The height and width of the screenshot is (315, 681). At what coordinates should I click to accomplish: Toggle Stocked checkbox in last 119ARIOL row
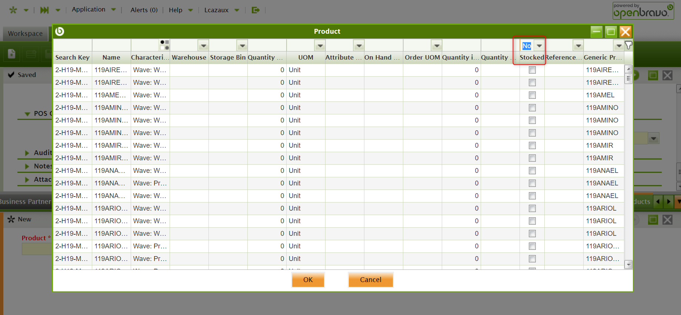(x=532, y=234)
